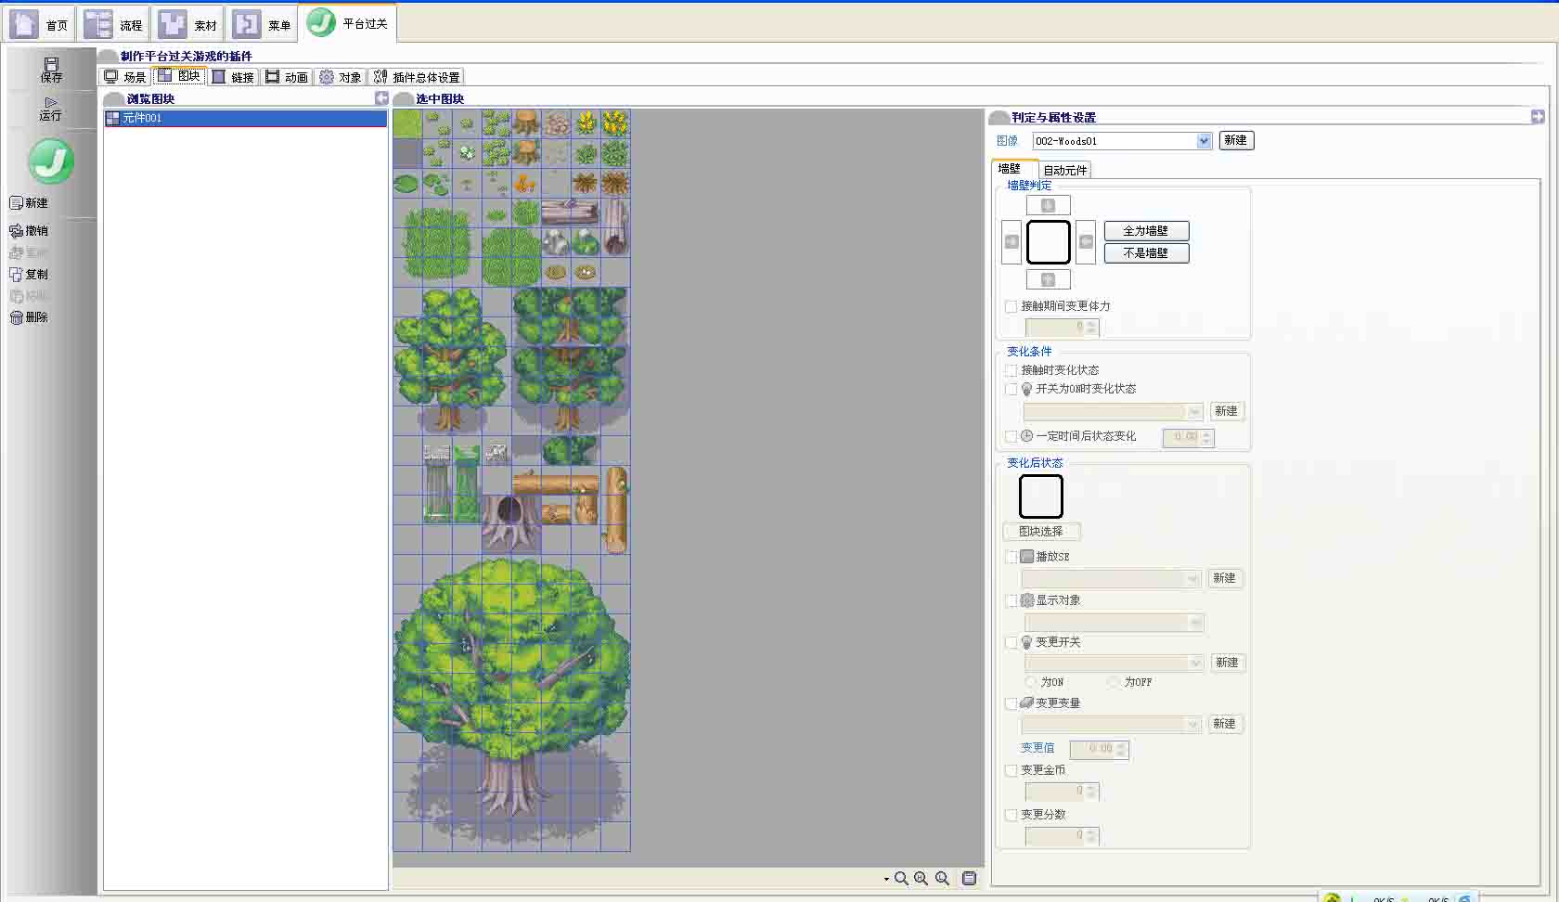Image resolution: width=1559 pixels, height=902 pixels.
Task: Click the 不是墙壁 button
Action: (1146, 252)
